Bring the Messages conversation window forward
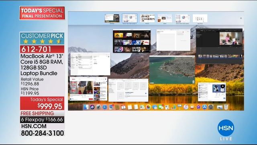This screenshot has height=145, width=257. coord(212,92)
